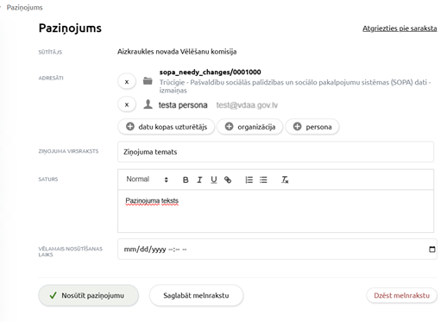Add an organizācija recipient
This screenshot has width=447, height=322.
tap(250, 127)
